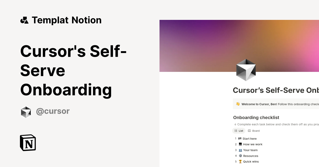Click the waving hand emoji in the callout
The image size is (319, 167).
(237, 104)
